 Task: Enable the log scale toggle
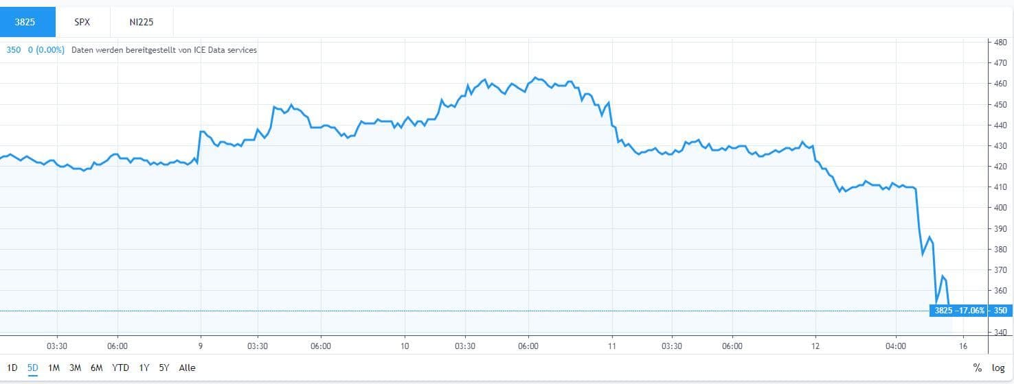(x=998, y=368)
